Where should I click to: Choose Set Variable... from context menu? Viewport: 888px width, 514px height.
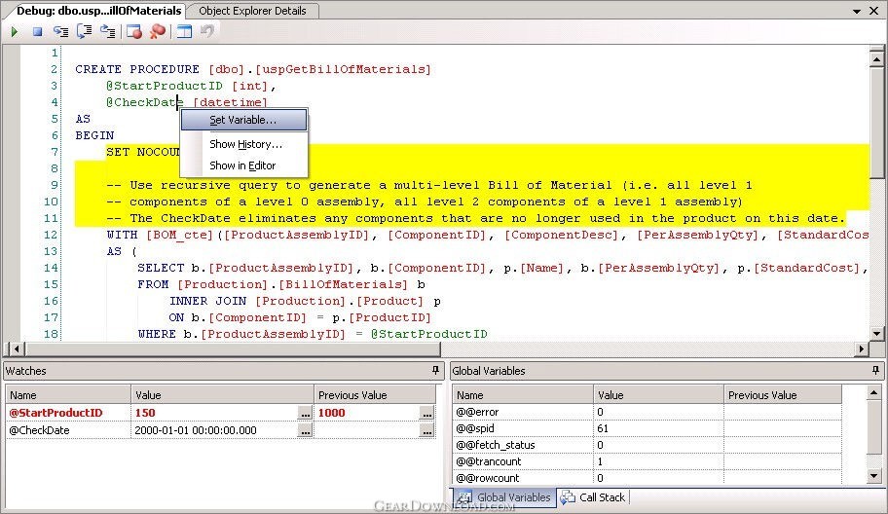tap(243, 120)
